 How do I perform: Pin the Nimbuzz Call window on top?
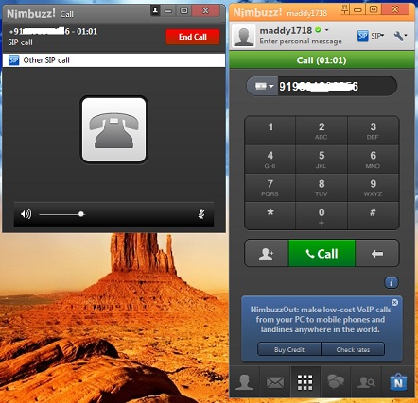tap(155, 11)
